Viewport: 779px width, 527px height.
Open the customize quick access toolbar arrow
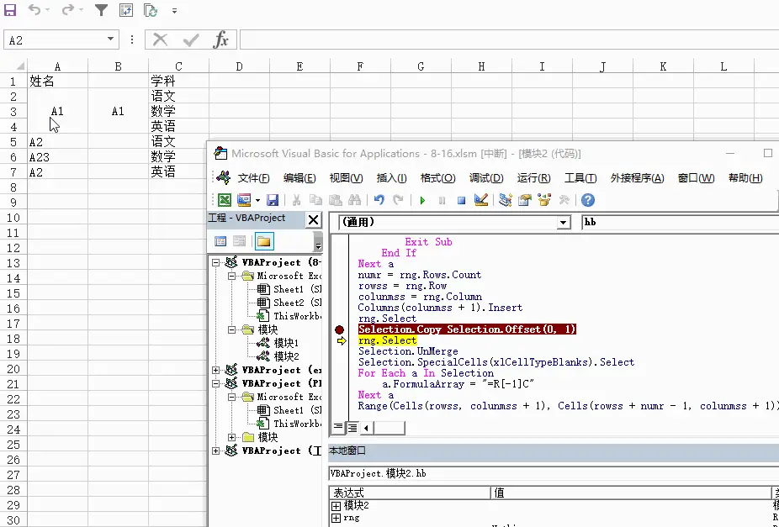pyautogui.click(x=174, y=10)
